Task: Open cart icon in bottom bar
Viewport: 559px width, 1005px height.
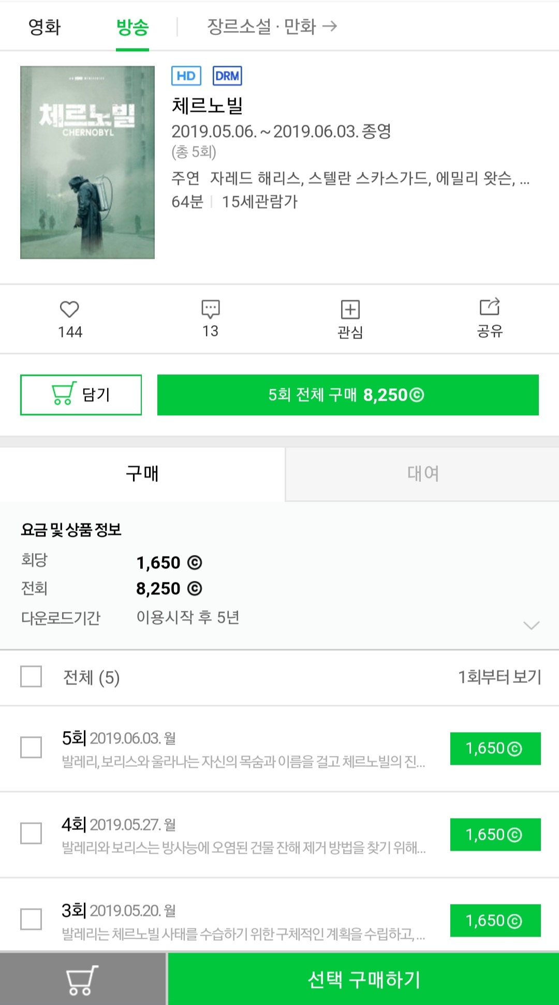Action: coord(82,979)
